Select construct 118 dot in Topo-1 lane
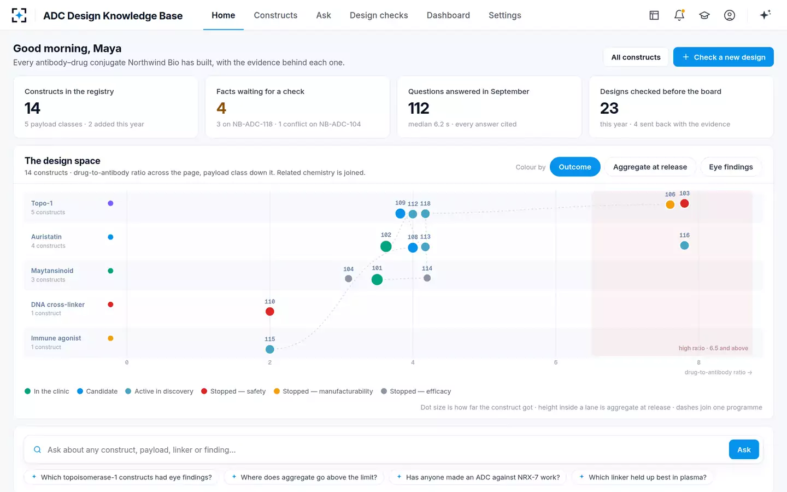 coord(425,214)
